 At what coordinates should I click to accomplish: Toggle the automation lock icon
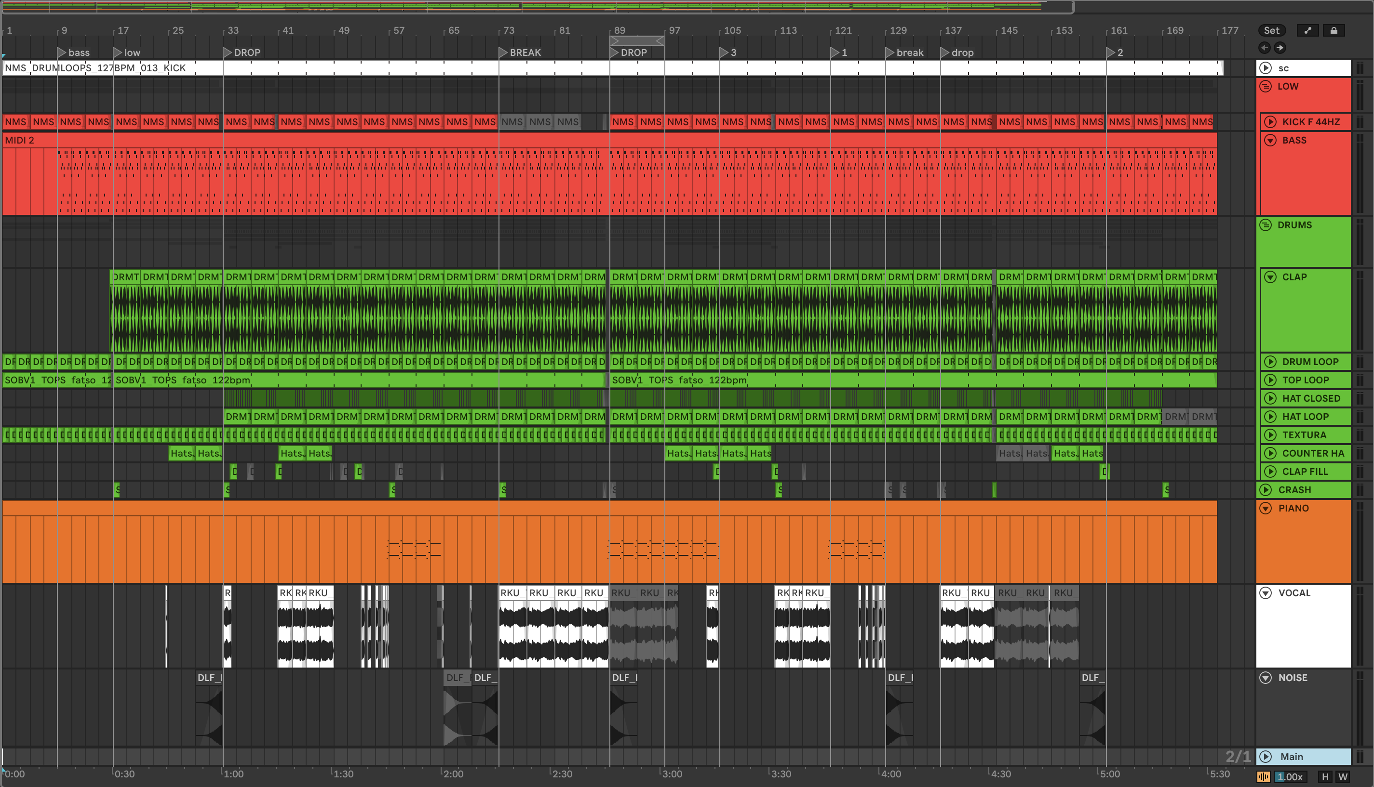click(x=1334, y=30)
